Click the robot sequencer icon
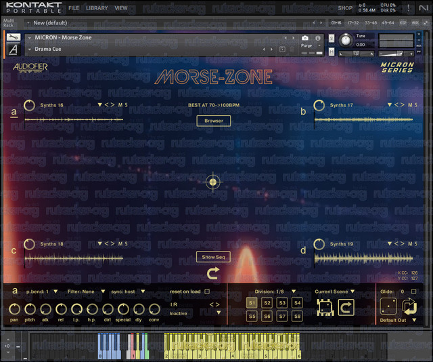This screenshot has height=362, width=433. [325, 308]
